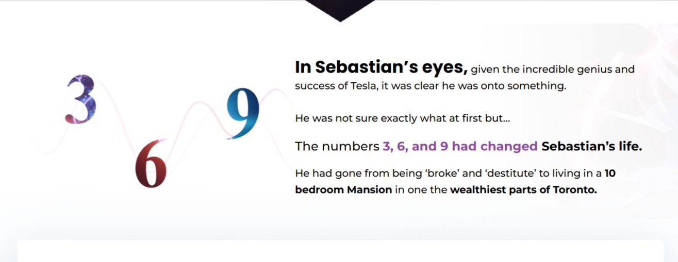
Task: Click the red number 6 graphic
Action: click(151, 163)
